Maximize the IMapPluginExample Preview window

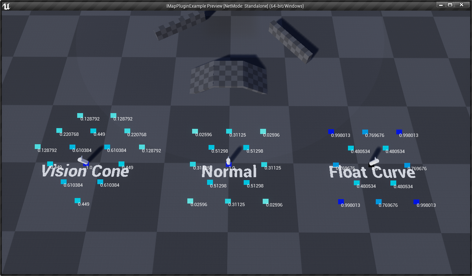click(x=450, y=4)
